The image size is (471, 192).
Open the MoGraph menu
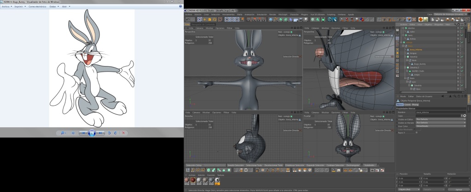(283, 14)
